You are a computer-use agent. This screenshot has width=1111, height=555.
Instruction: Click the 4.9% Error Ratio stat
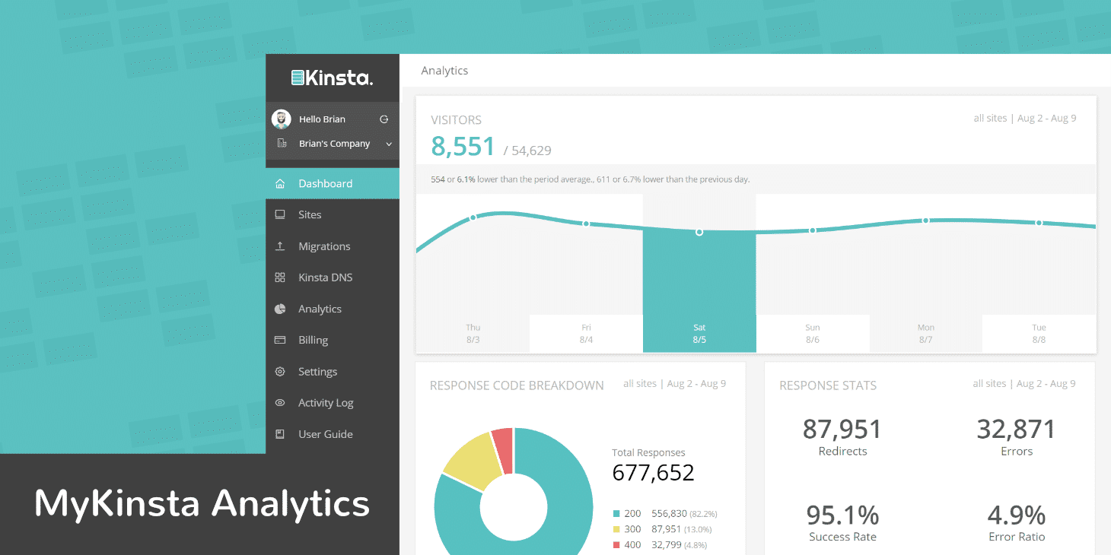[x=1017, y=522]
